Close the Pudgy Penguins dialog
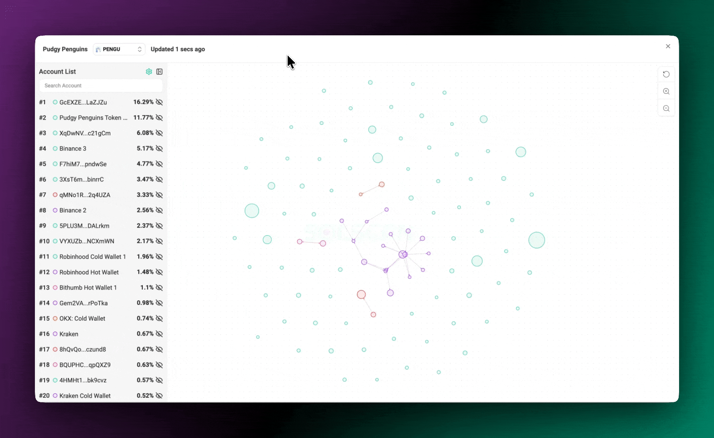Image resolution: width=714 pixels, height=438 pixels. 668,46
